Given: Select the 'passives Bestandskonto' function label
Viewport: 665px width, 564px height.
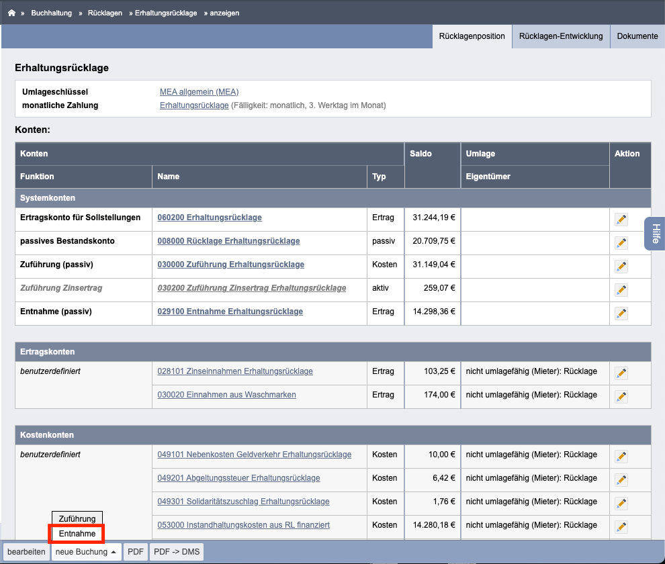Looking at the screenshot, I should pyautogui.click(x=67, y=241).
